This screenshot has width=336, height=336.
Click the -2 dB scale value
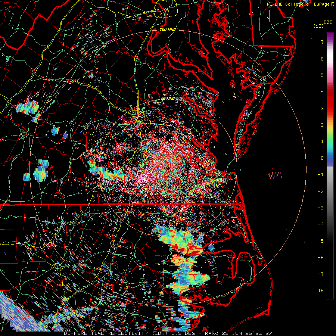point(321,192)
